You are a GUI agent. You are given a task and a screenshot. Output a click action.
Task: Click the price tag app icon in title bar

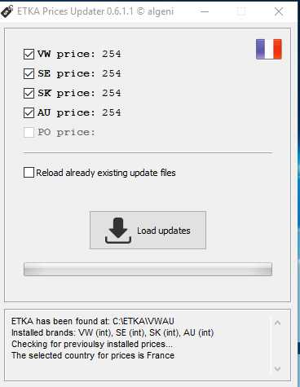7,11
